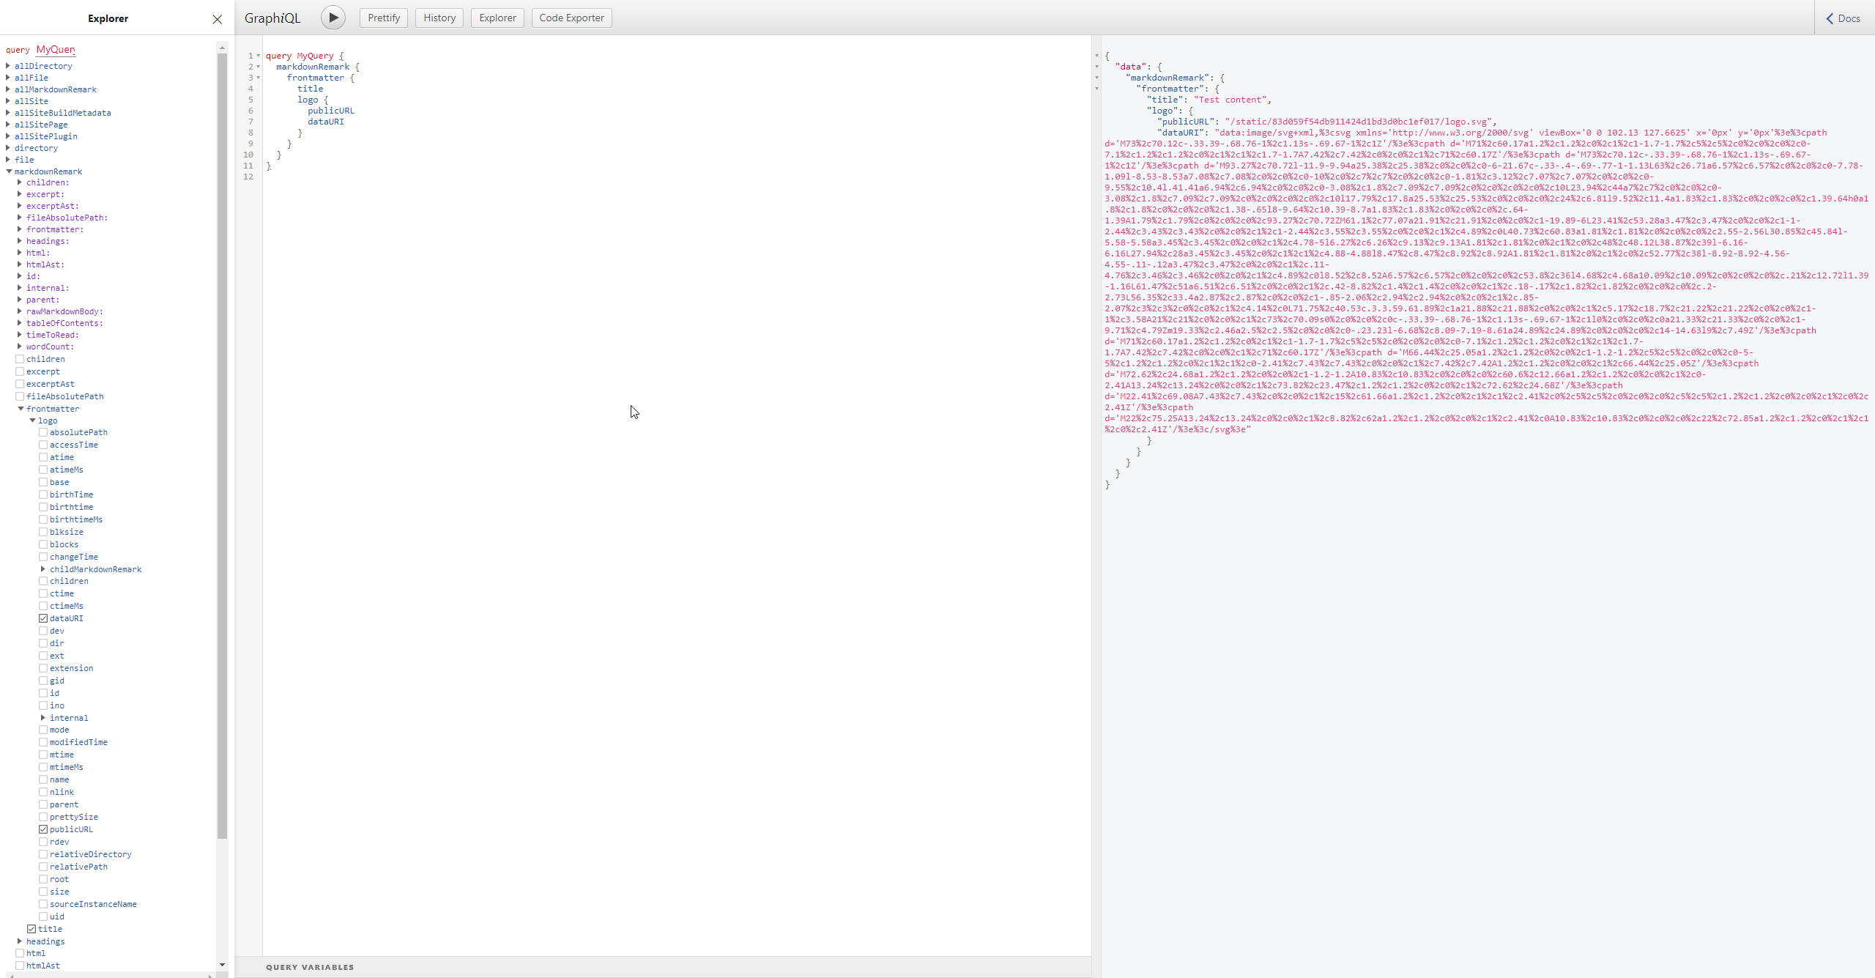This screenshot has height=978, width=1875.
Task: Click the GraphiQL logo
Action: pos(272,18)
